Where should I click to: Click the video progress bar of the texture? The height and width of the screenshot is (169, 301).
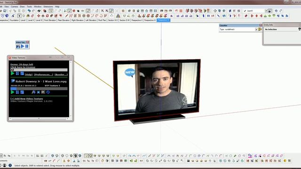click(x=39, y=89)
